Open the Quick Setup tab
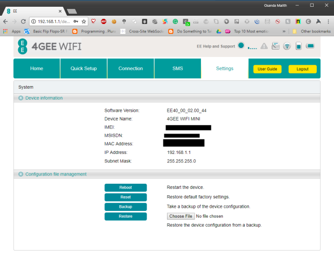This screenshot has height=273, width=334. pos(83,68)
